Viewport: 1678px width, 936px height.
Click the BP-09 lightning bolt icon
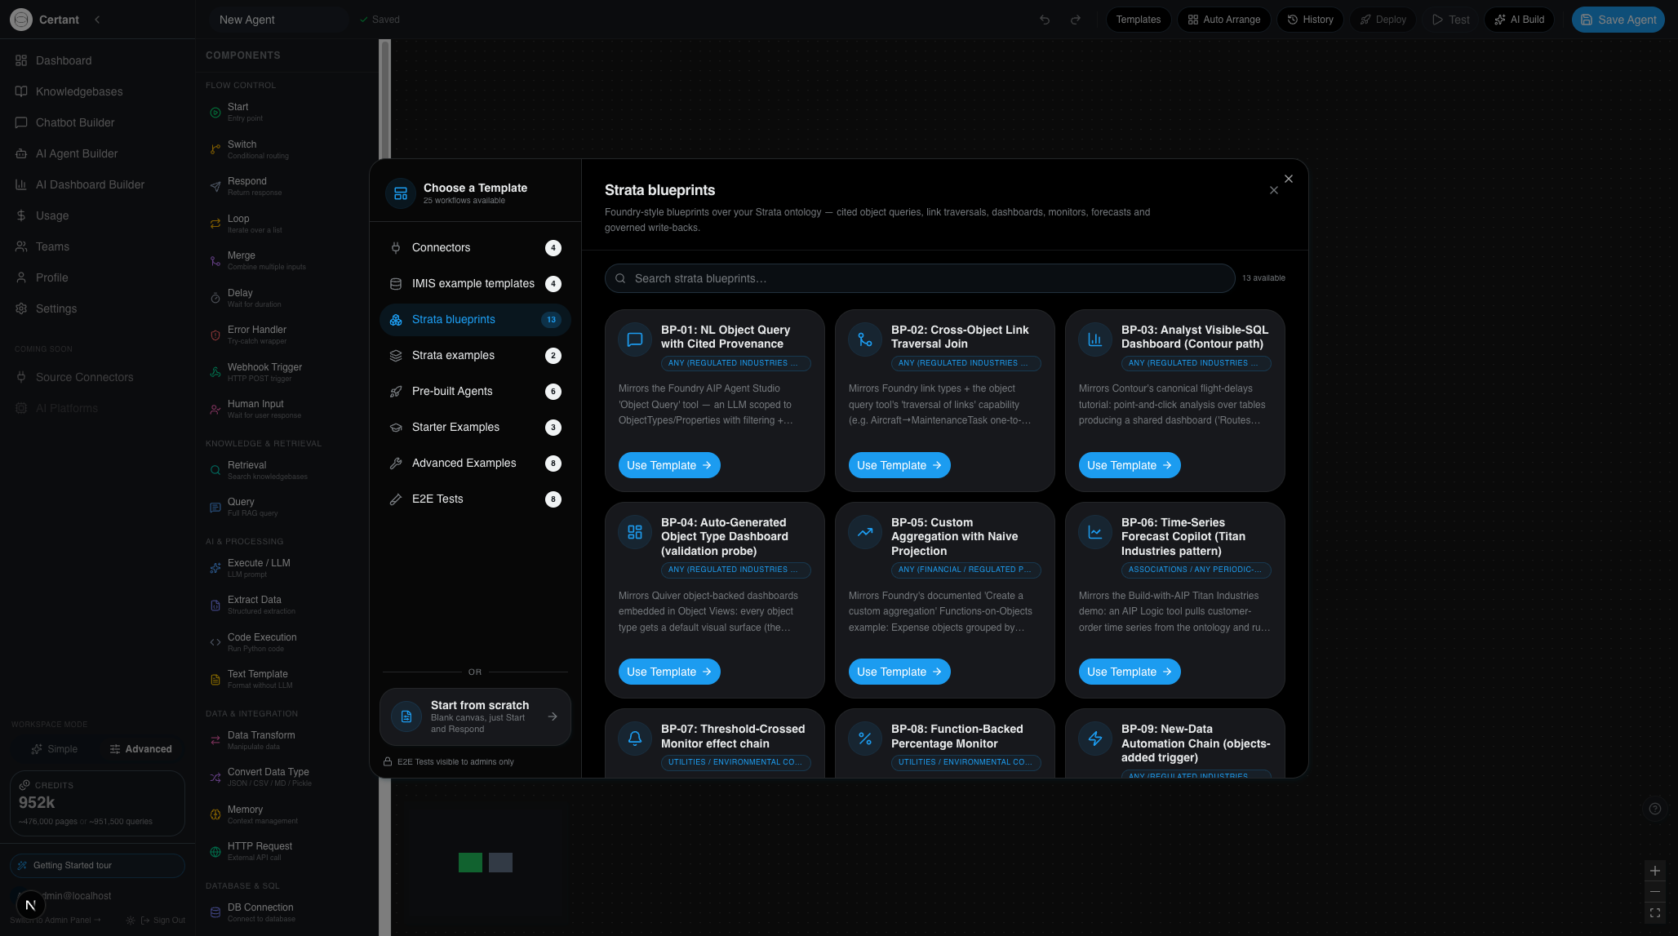click(x=1095, y=739)
